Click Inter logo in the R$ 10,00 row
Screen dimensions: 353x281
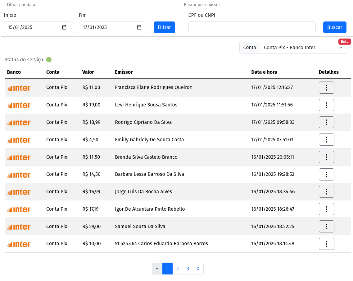pos(19,244)
